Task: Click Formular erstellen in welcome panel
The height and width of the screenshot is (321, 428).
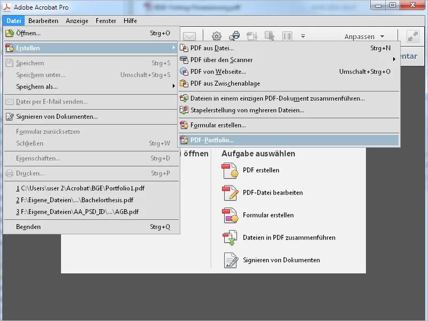Action: (269, 215)
